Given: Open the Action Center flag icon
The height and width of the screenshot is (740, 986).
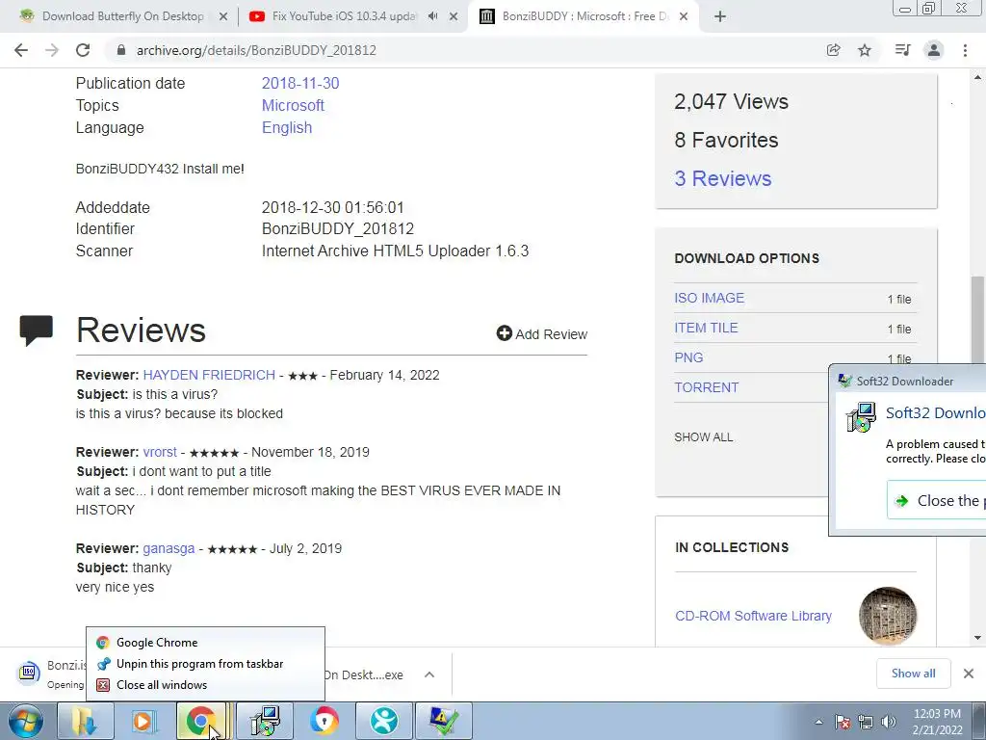Looking at the screenshot, I should click(843, 722).
